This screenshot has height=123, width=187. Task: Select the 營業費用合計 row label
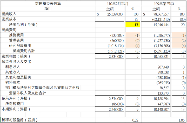point(24,51)
